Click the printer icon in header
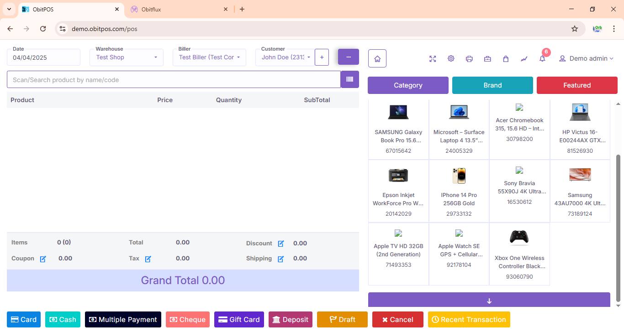Viewport: 624px width, 332px height. tap(469, 59)
